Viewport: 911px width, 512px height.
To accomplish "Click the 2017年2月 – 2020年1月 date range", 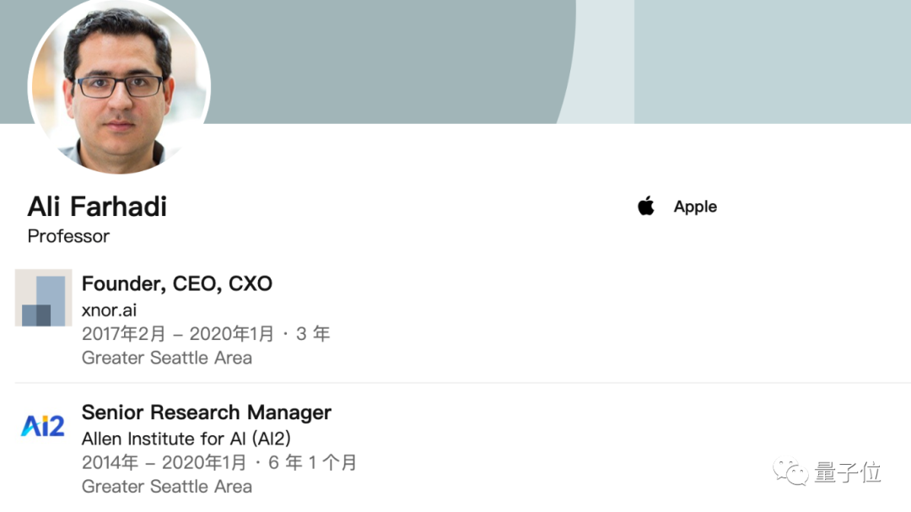I will point(178,333).
